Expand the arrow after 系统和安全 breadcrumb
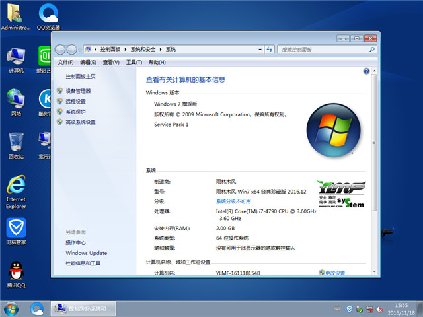423x317 pixels. [161, 50]
